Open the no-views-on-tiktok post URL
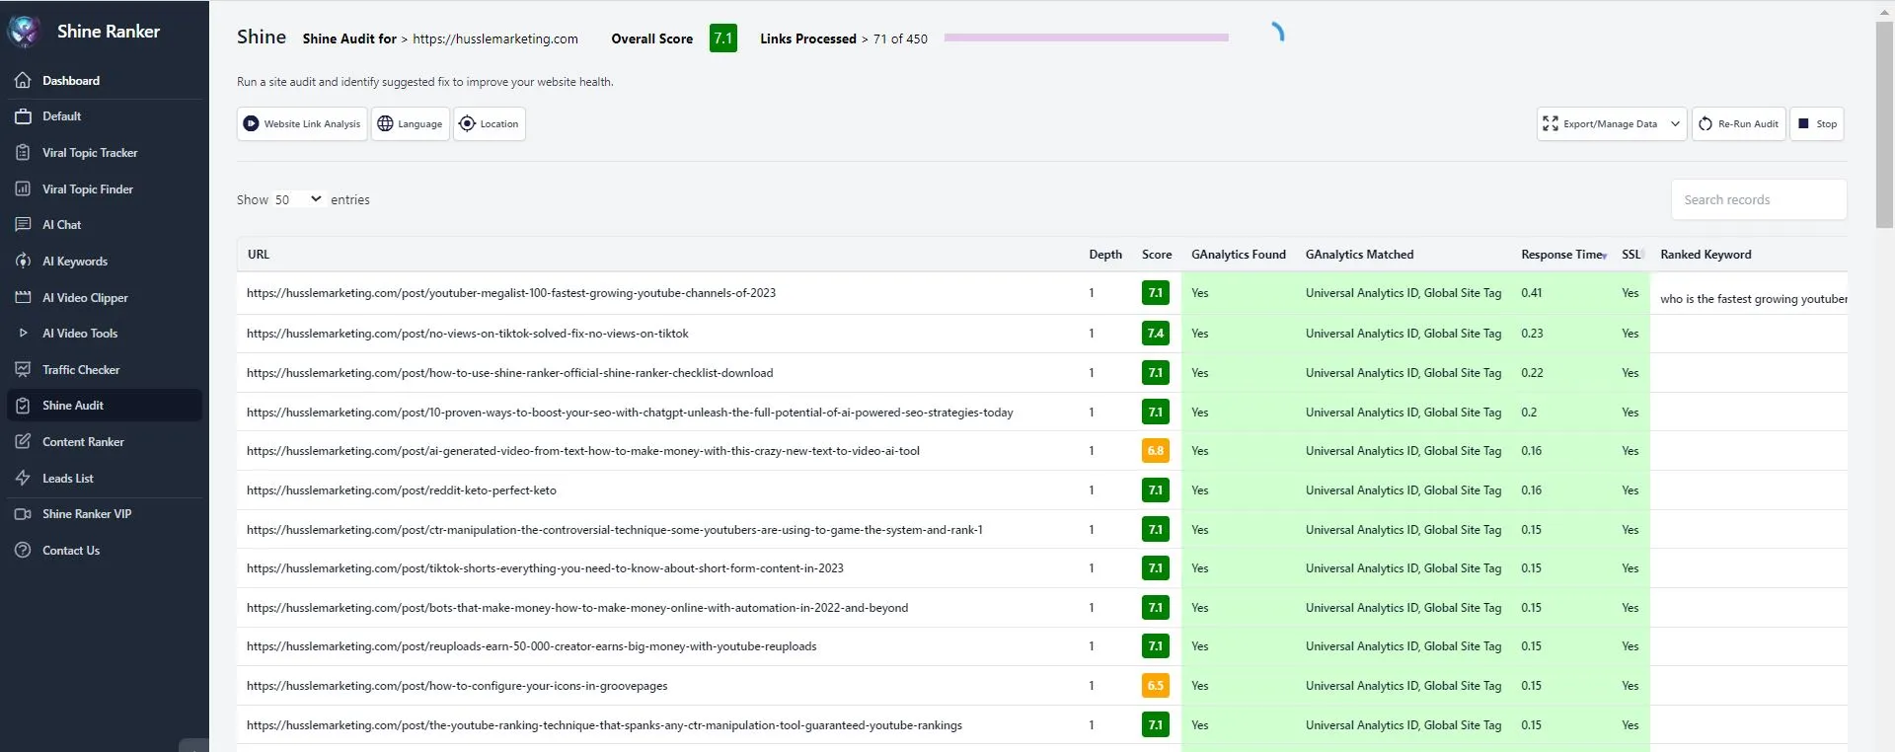Viewport: 1895px width, 752px height. click(x=468, y=334)
